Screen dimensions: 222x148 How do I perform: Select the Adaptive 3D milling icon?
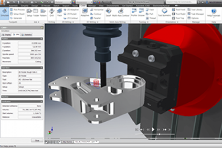[85, 12]
